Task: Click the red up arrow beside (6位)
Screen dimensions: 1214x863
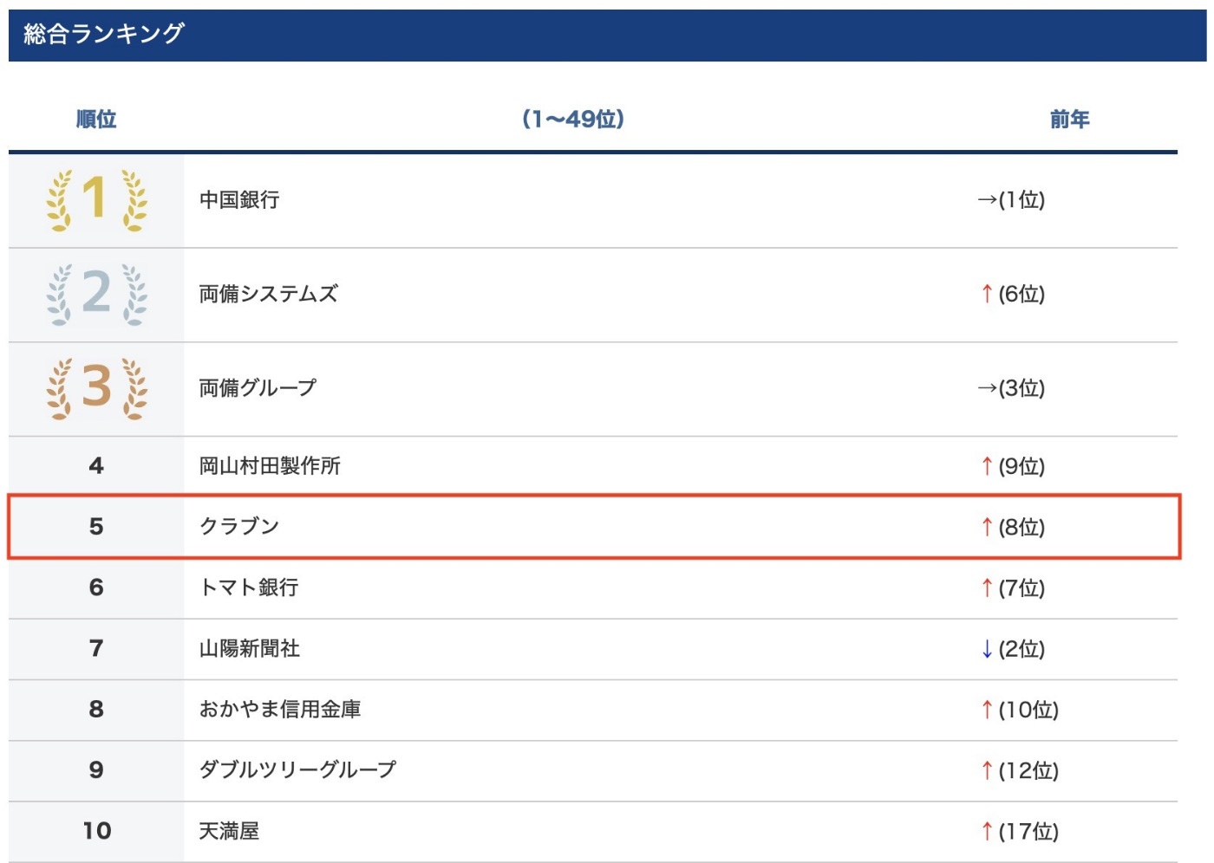Action: 987,294
